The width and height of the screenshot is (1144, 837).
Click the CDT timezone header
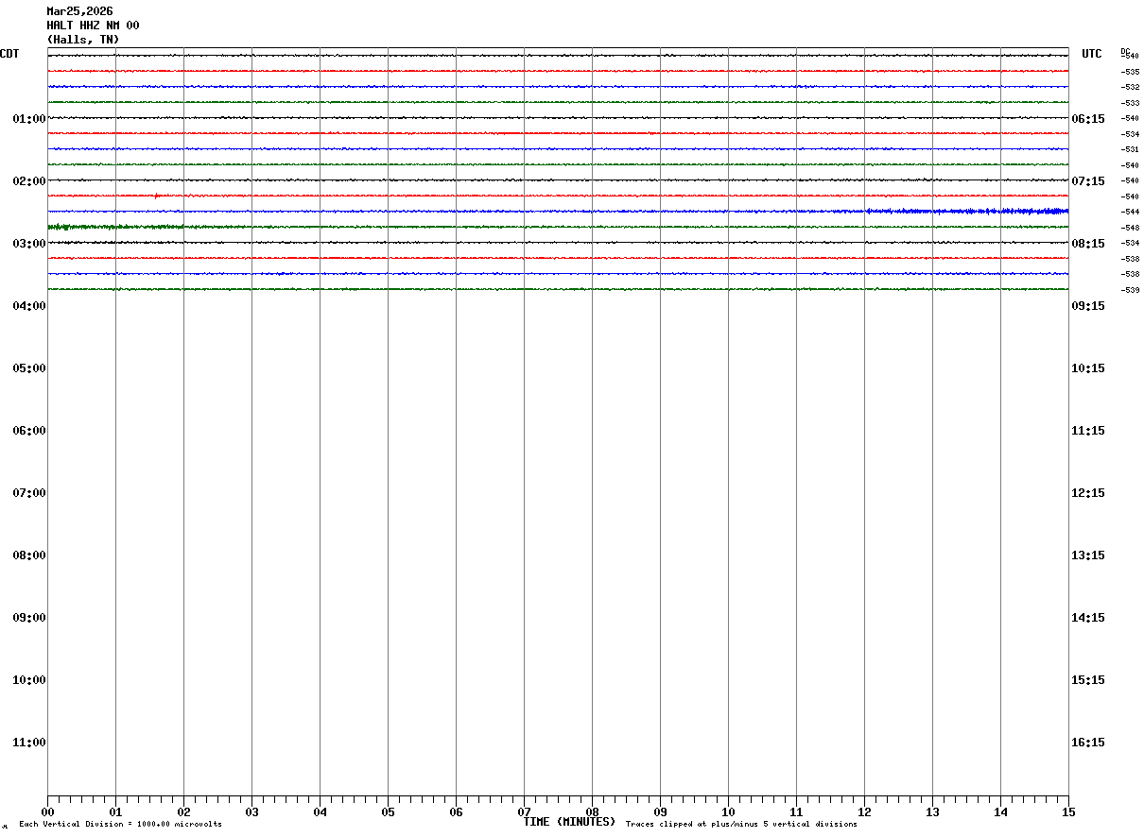click(9, 54)
